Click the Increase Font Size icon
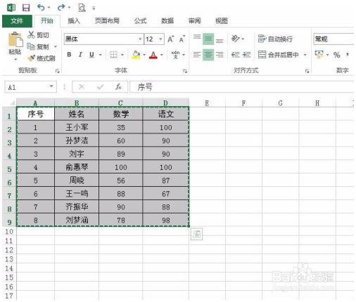 pos(171,39)
